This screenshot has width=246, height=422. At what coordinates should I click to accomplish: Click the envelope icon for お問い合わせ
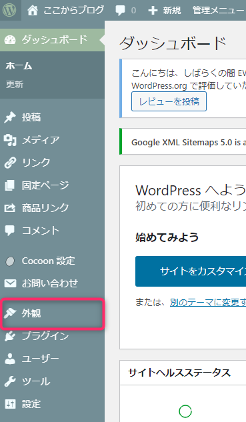pyautogui.click(x=10, y=283)
